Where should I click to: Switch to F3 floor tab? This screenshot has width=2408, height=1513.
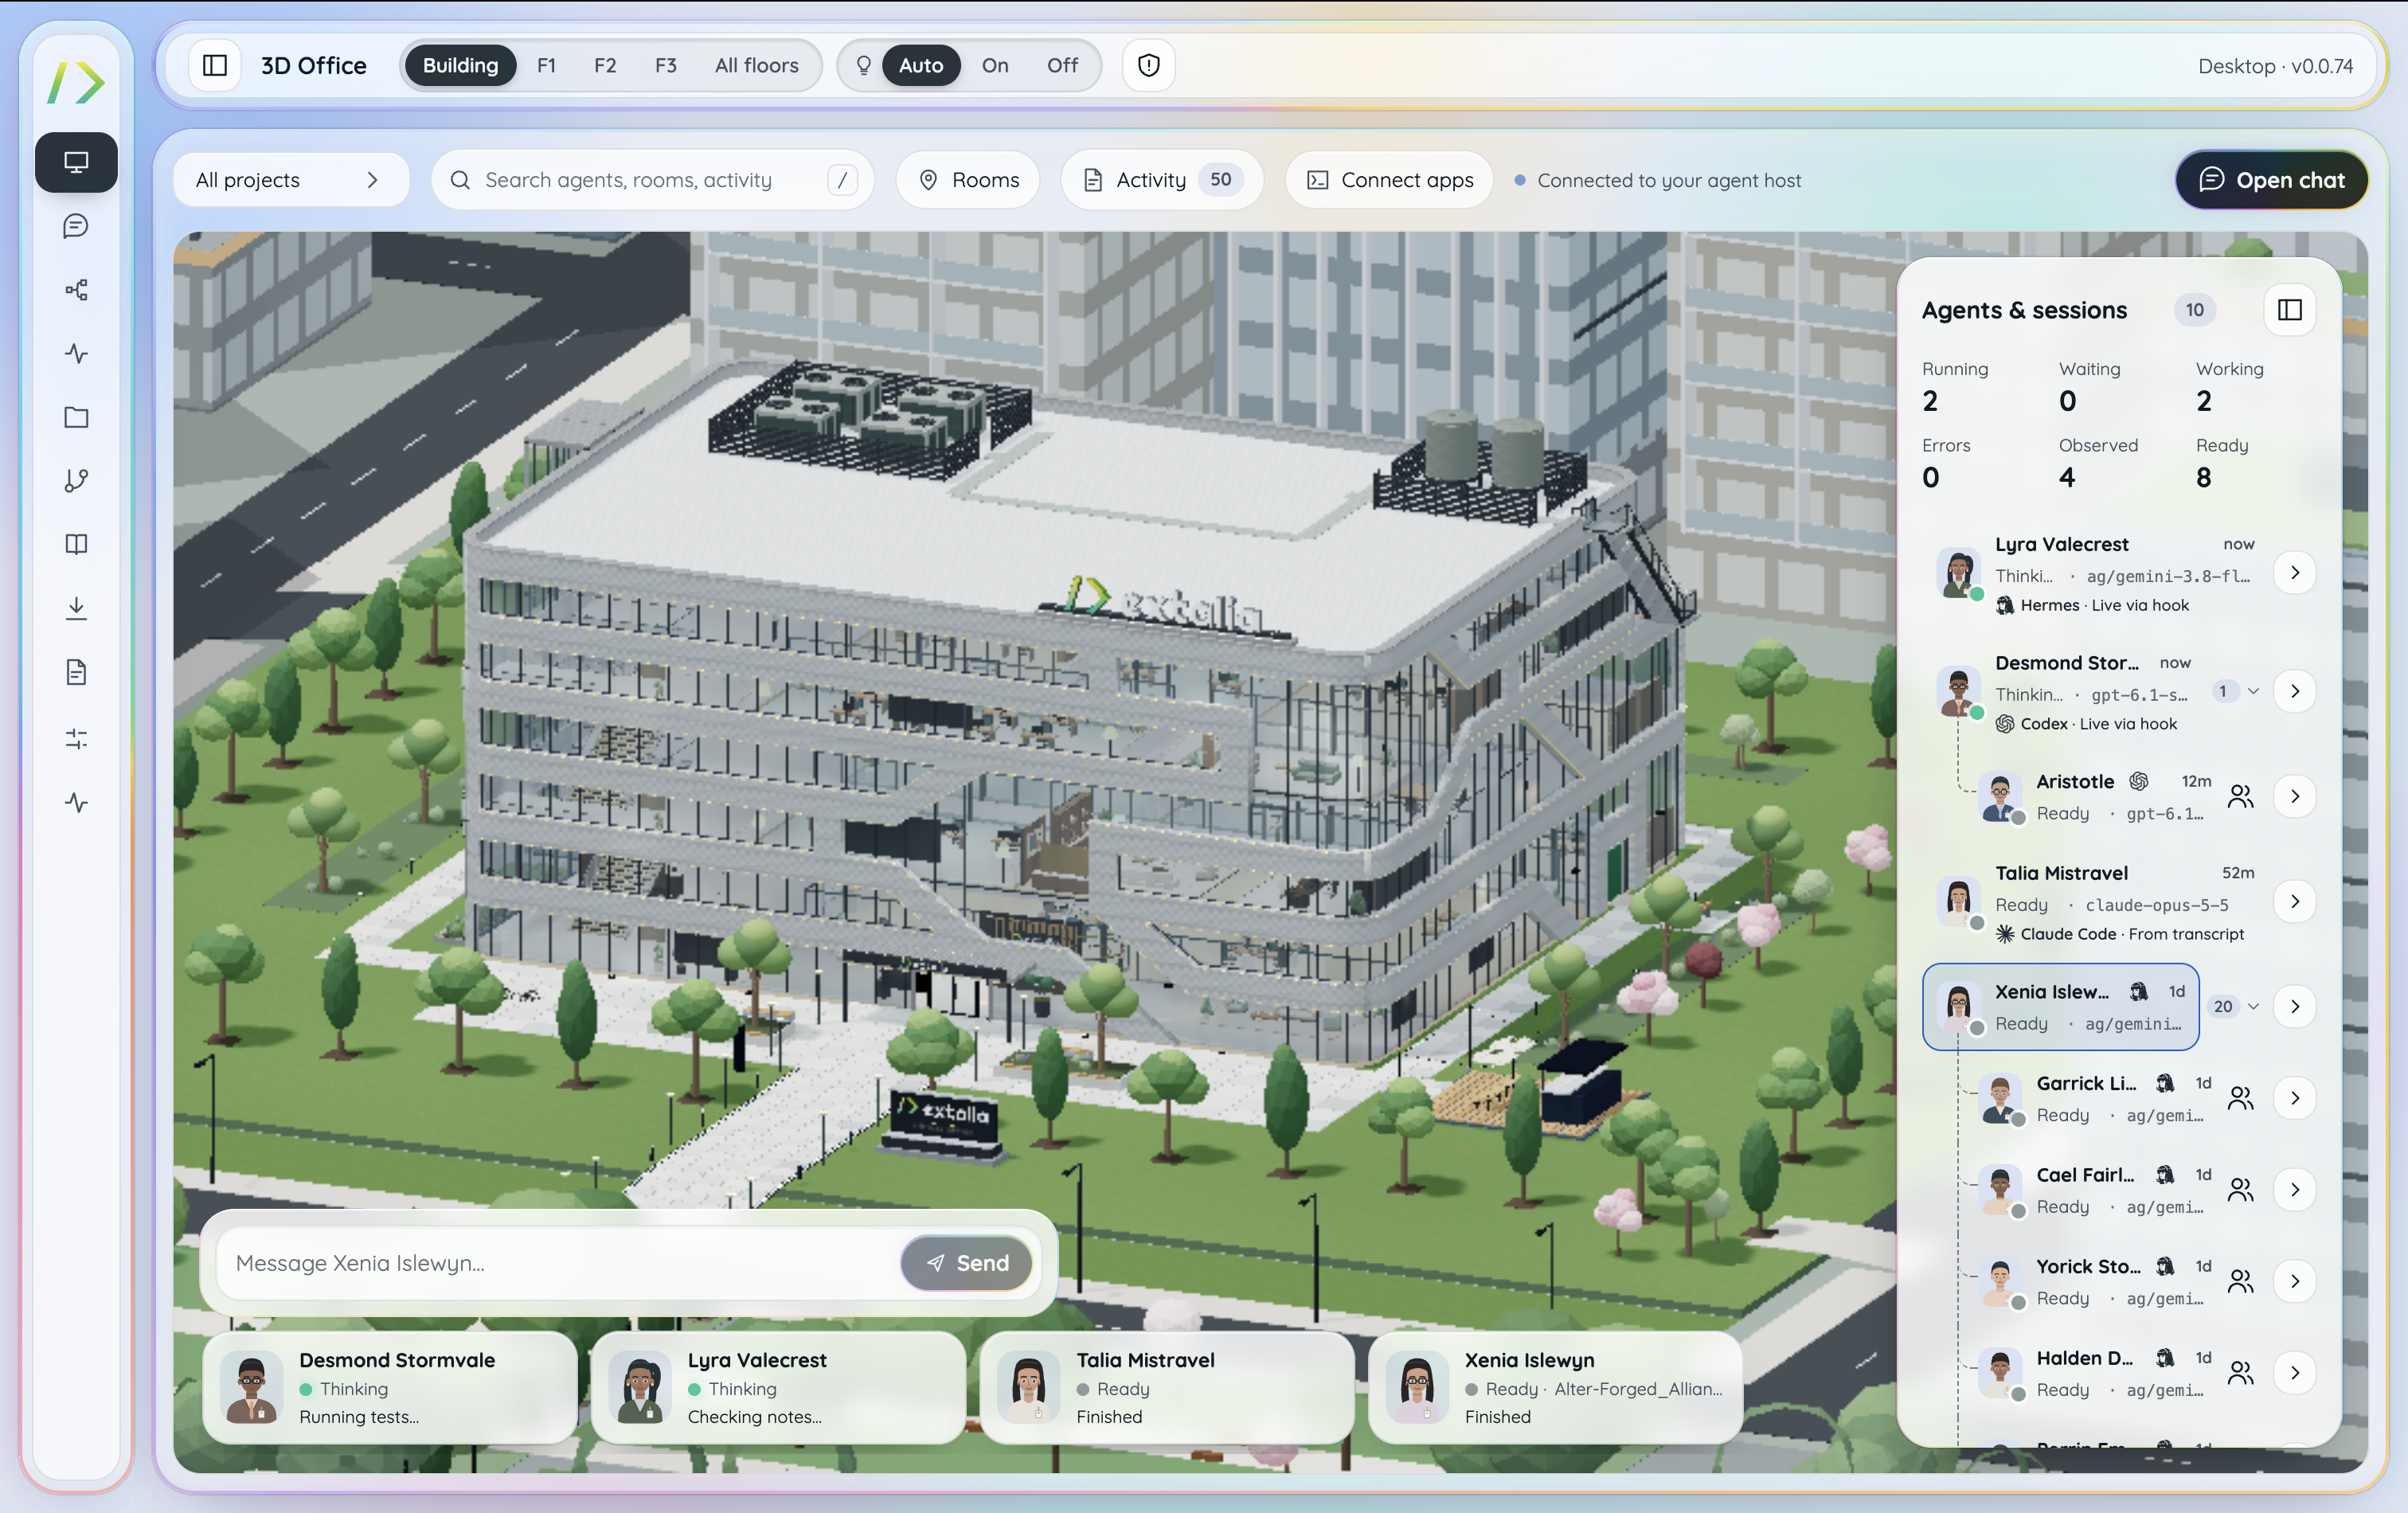pos(666,65)
